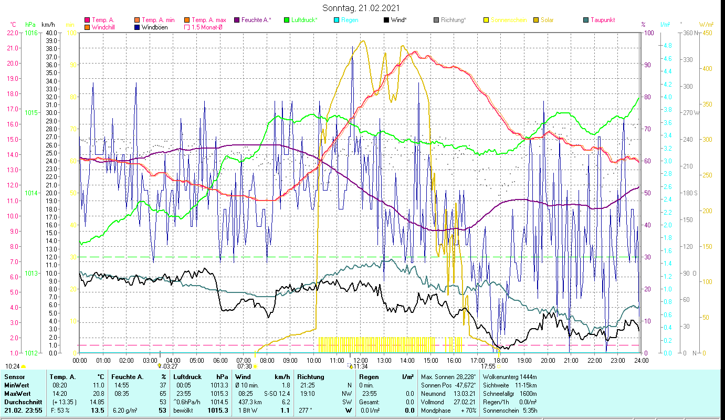The image size is (725, 420).
Task: Click the 12:00 label on time axis
Action: pos(361,361)
